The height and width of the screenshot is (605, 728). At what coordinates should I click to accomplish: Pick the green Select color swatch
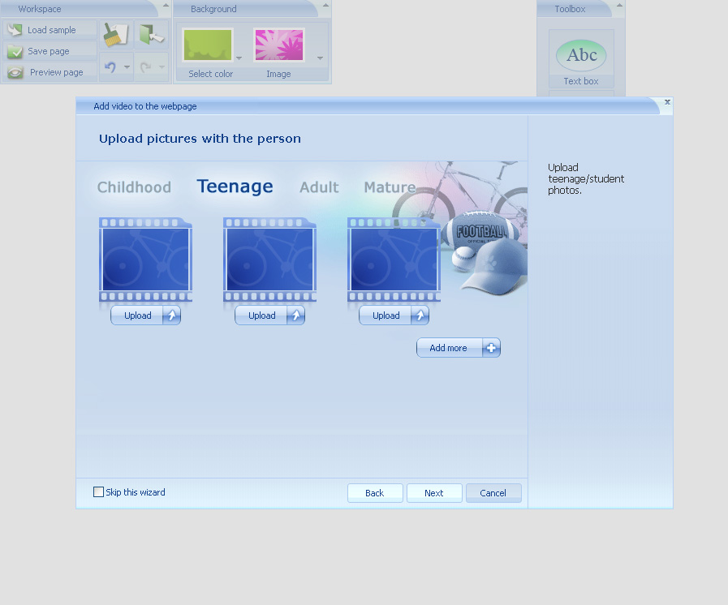tap(208, 45)
